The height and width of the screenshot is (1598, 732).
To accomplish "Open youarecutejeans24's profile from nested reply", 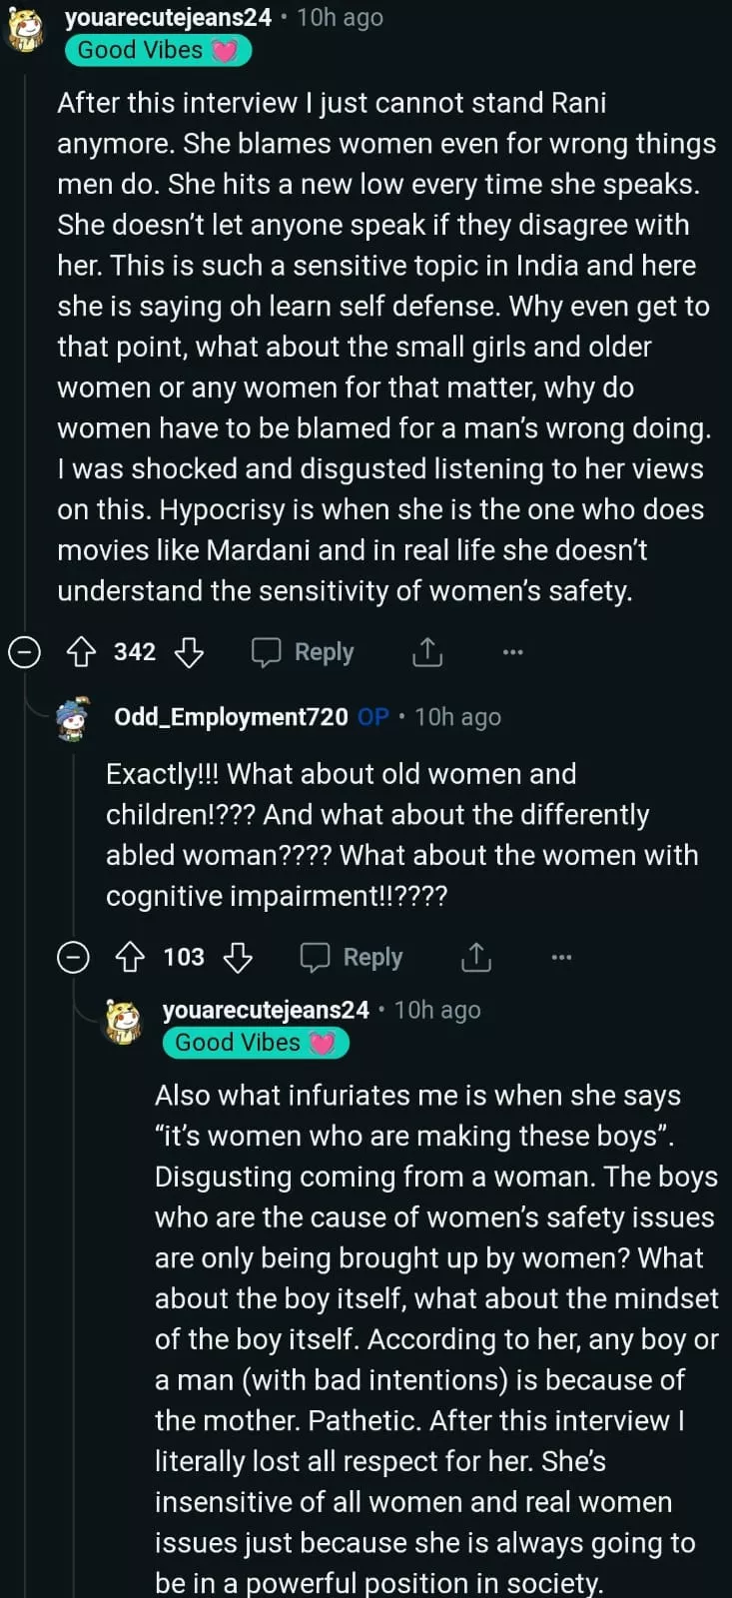I will click(x=266, y=1010).
